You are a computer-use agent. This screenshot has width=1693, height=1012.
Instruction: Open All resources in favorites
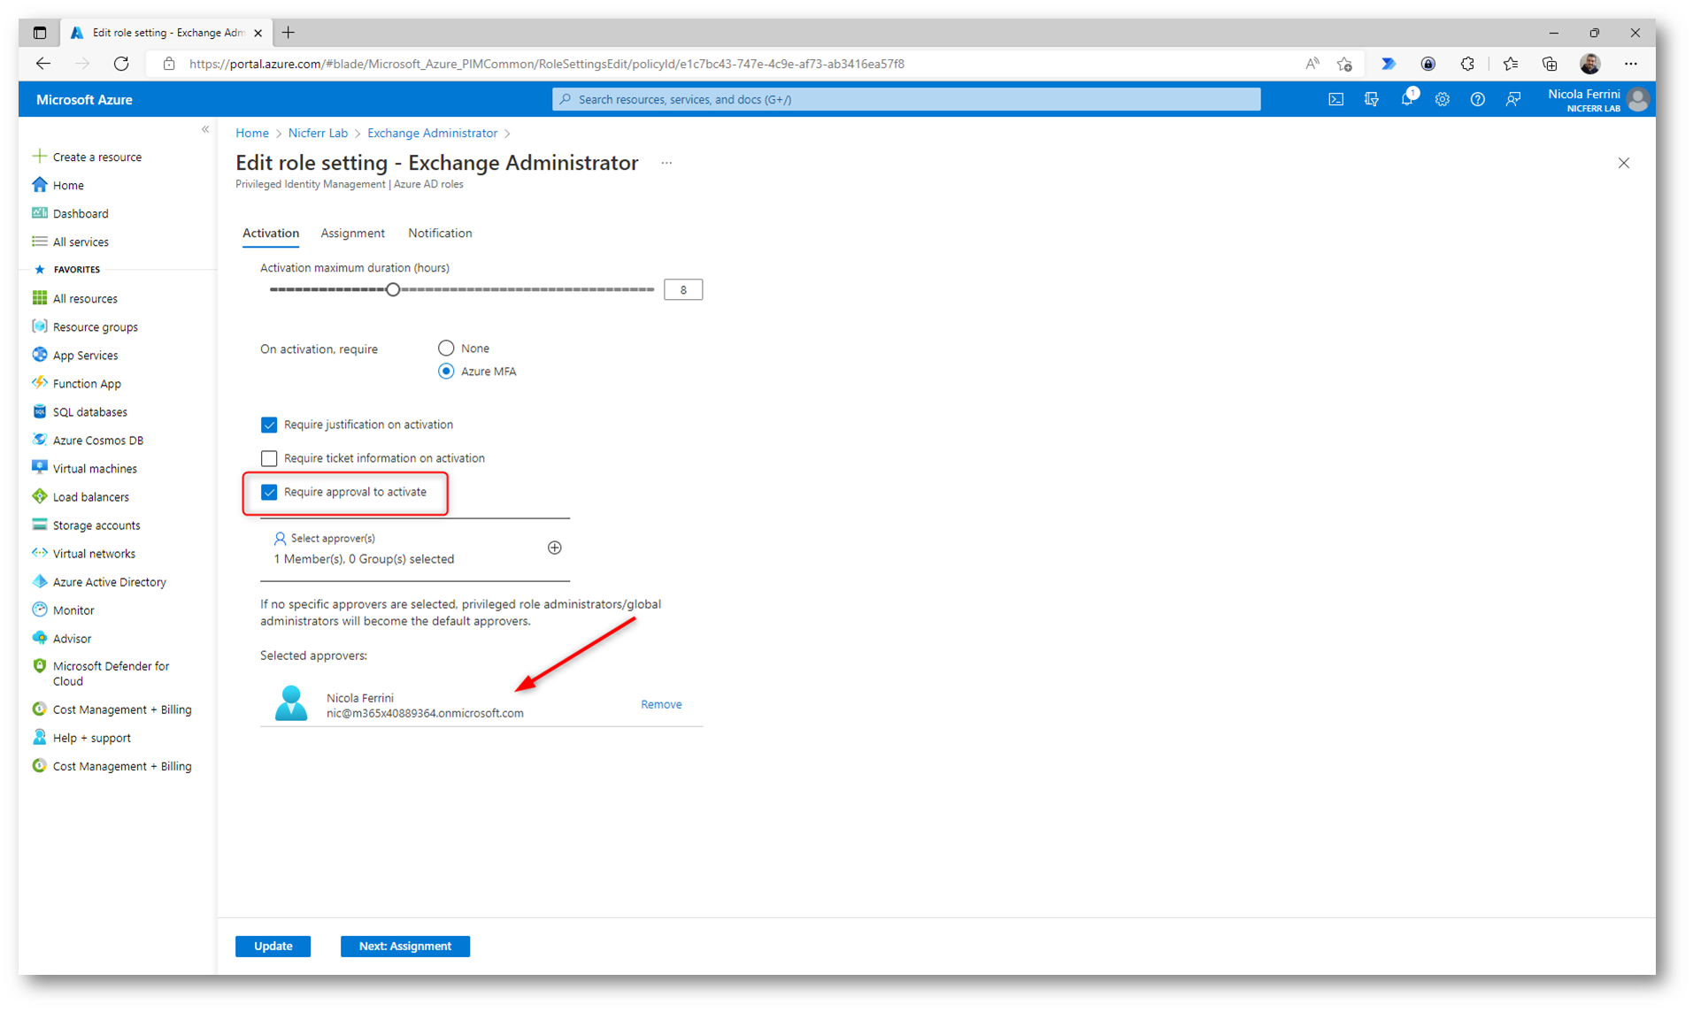[85, 299]
